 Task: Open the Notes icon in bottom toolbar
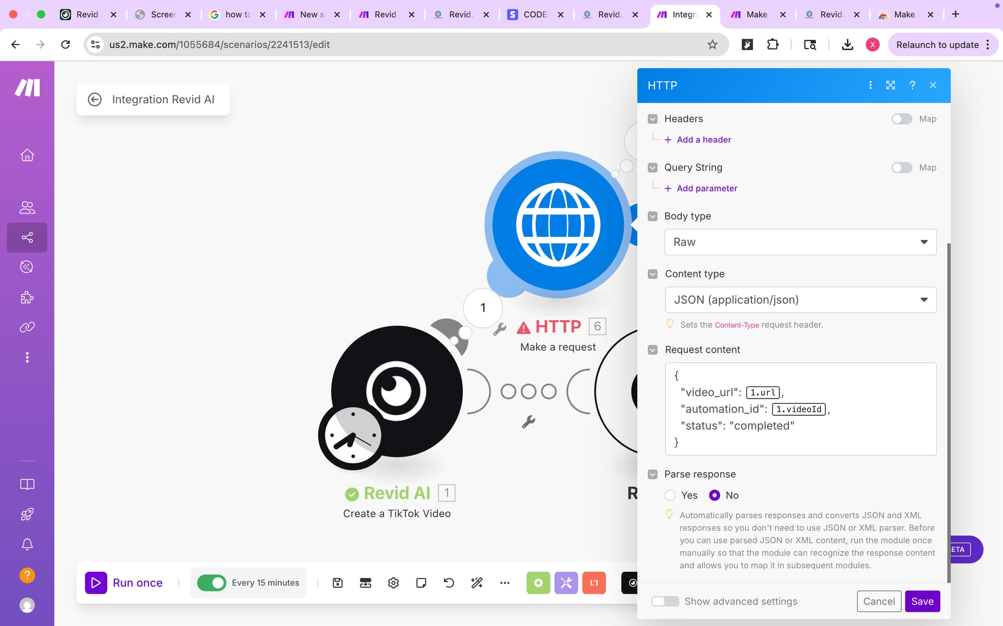pos(421,583)
